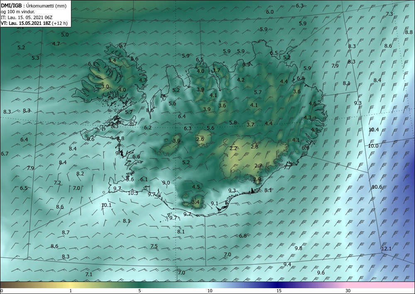
Task: Click the 12.1 precipitable water value
Action: click(x=386, y=248)
